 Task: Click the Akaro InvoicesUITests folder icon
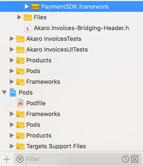(20, 49)
